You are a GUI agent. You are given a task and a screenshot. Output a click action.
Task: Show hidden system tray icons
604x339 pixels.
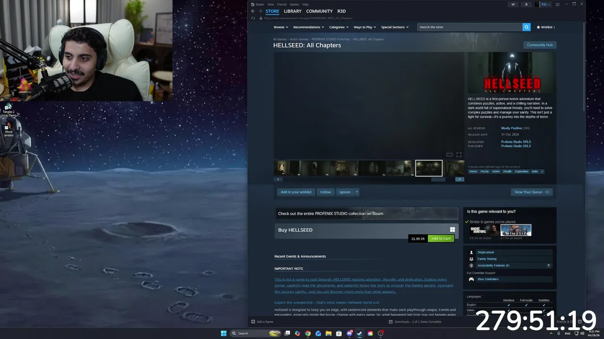[550, 333]
